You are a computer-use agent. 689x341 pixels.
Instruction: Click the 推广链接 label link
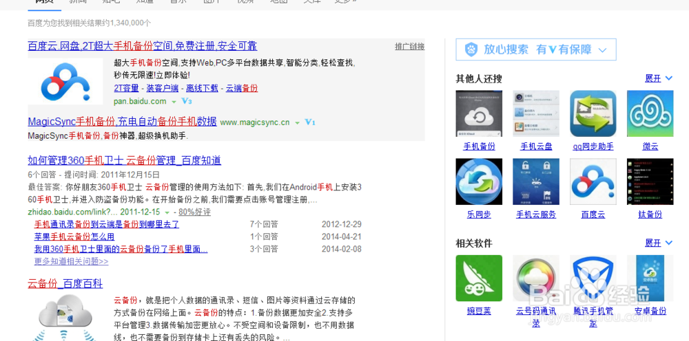[x=409, y=47]
